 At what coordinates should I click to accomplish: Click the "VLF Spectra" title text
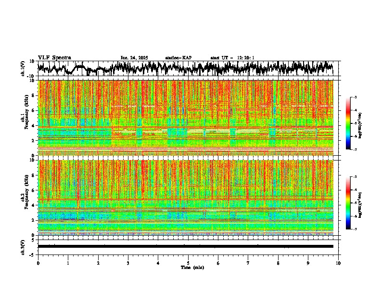[x=54, y=58]
